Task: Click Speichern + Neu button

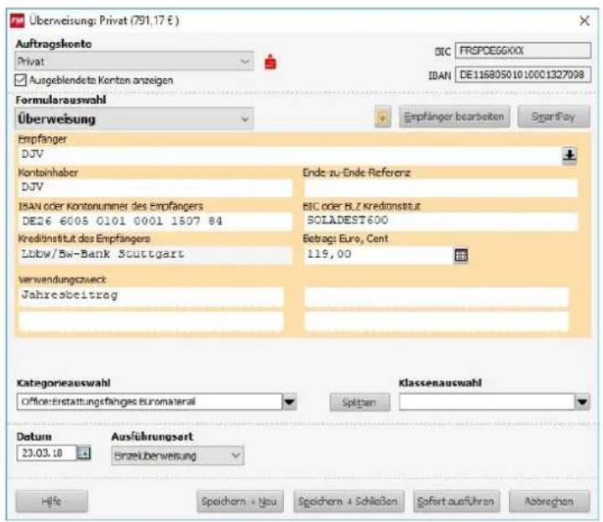Action: [x=240, y=501]
